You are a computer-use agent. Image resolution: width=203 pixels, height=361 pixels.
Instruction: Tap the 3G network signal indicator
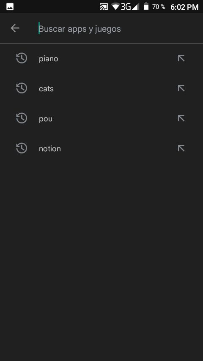[130, 6]
